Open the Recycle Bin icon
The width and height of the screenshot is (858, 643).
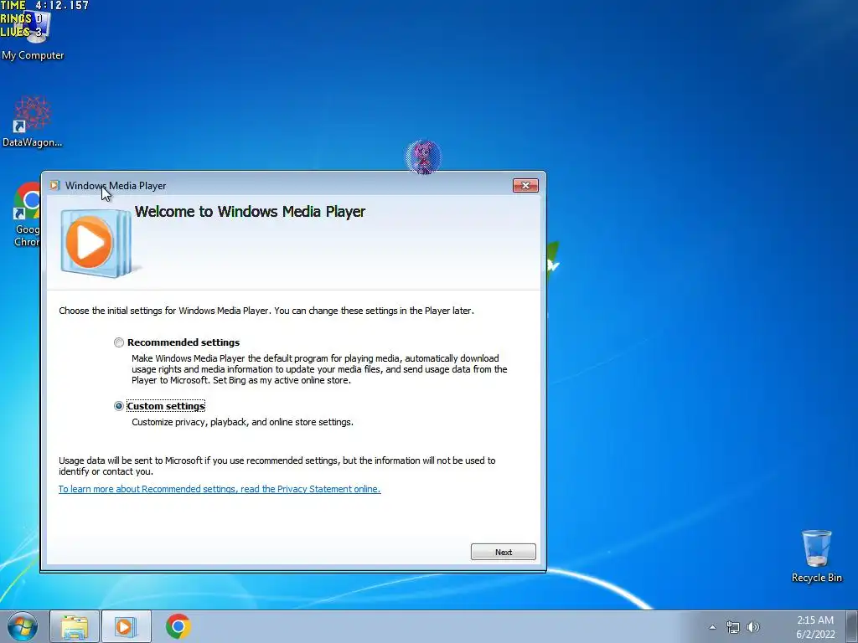(x=816, y=556)
